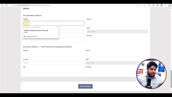Tick Click If Same As Correspondence Address
172x97 pixels.
pos(40,47)
